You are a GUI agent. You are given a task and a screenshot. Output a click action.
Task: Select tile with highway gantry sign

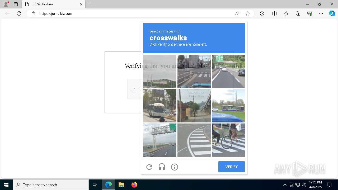click(x=160, y=140)
